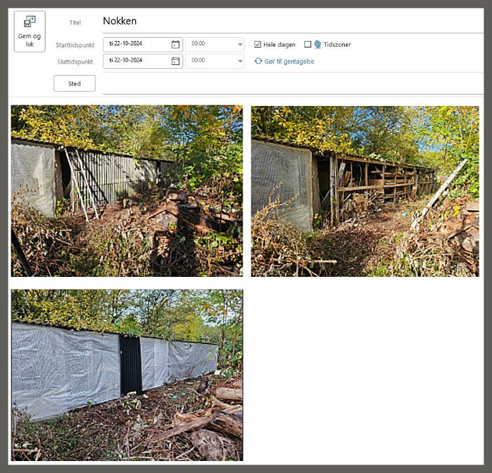The height and width of the screenshot is (473, 492).
Task: Select the photo of open shed shelving
Action: pos(364,190)
